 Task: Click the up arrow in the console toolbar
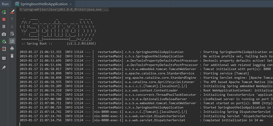point(12,19)
